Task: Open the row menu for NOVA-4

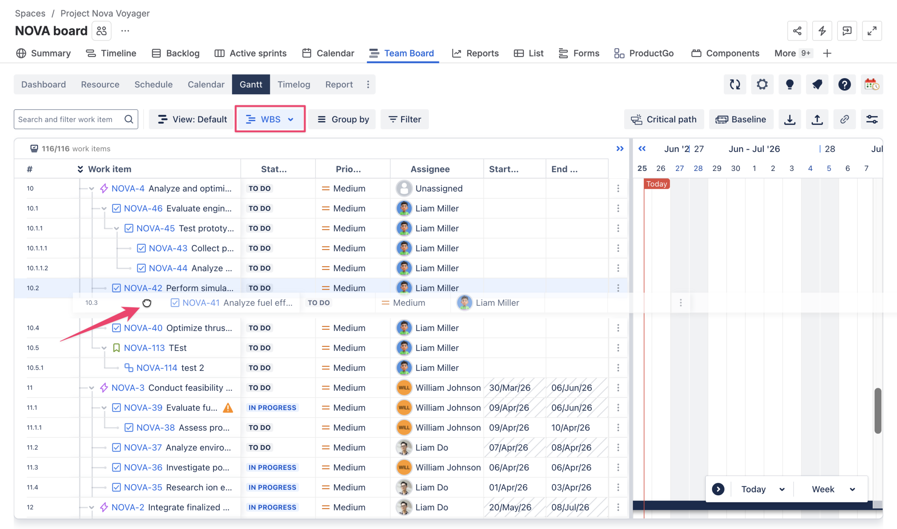Action: coord(618,188)
